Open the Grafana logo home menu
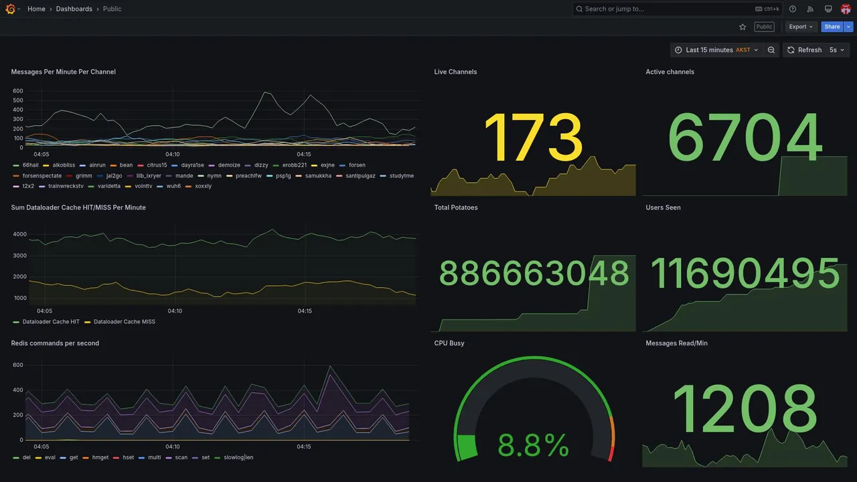857x482 pixels. point(10,9)
